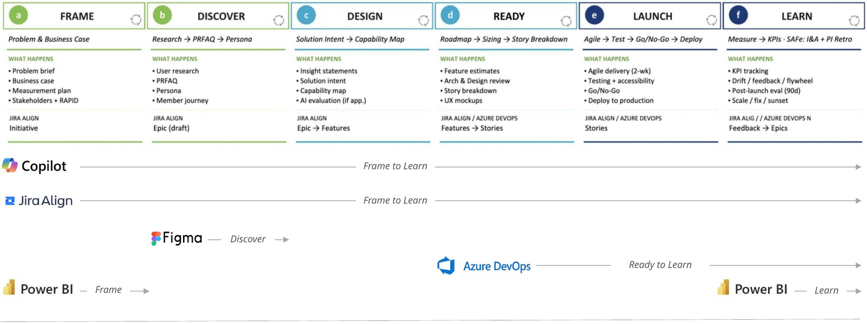Click 'Solution Intent → Capability Map' subtitle

pos(350,39)
